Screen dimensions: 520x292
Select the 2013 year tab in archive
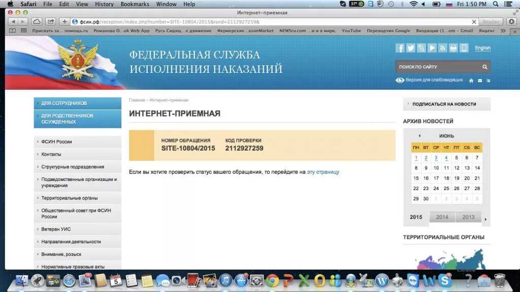468,217
